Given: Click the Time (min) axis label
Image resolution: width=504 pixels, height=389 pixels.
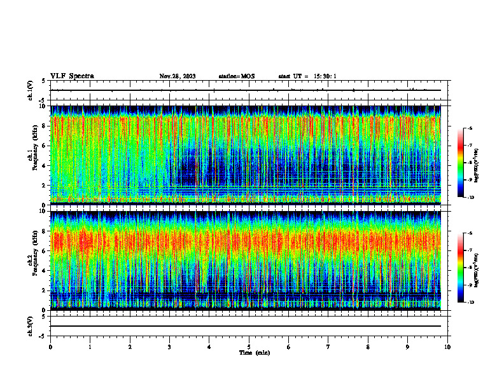Looking at the screenshot, I should [x=255, y=353].
